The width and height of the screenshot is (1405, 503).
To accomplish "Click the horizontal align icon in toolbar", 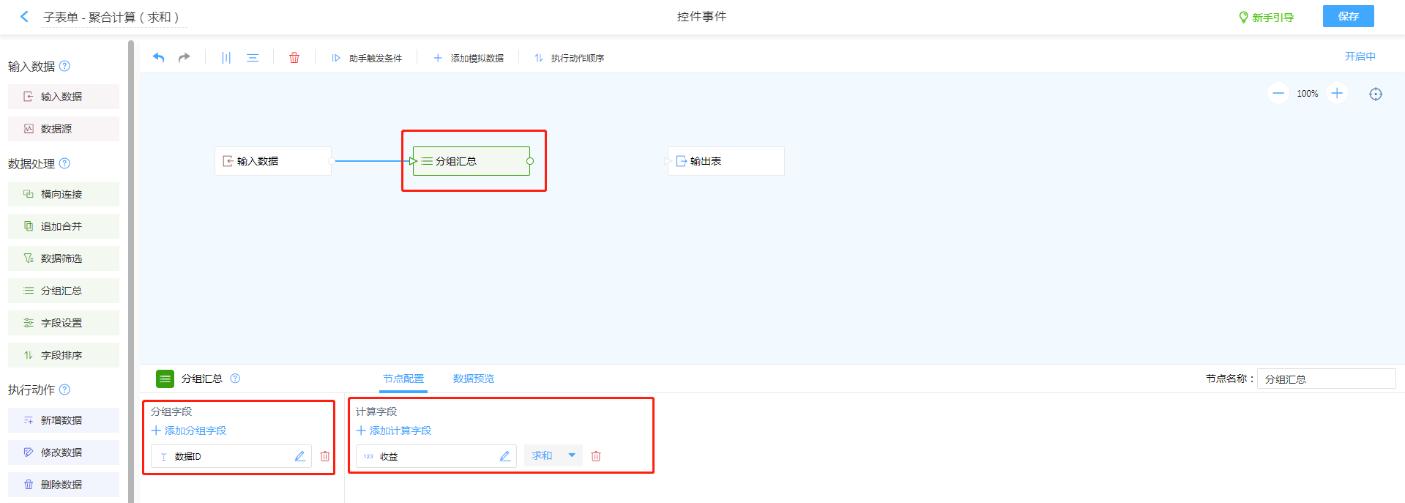I will [253, 58].
